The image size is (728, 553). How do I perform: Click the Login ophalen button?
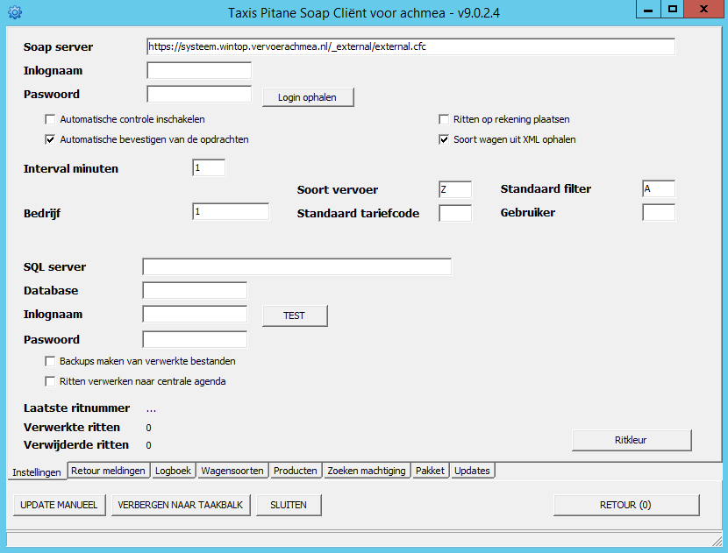(308, 97)
